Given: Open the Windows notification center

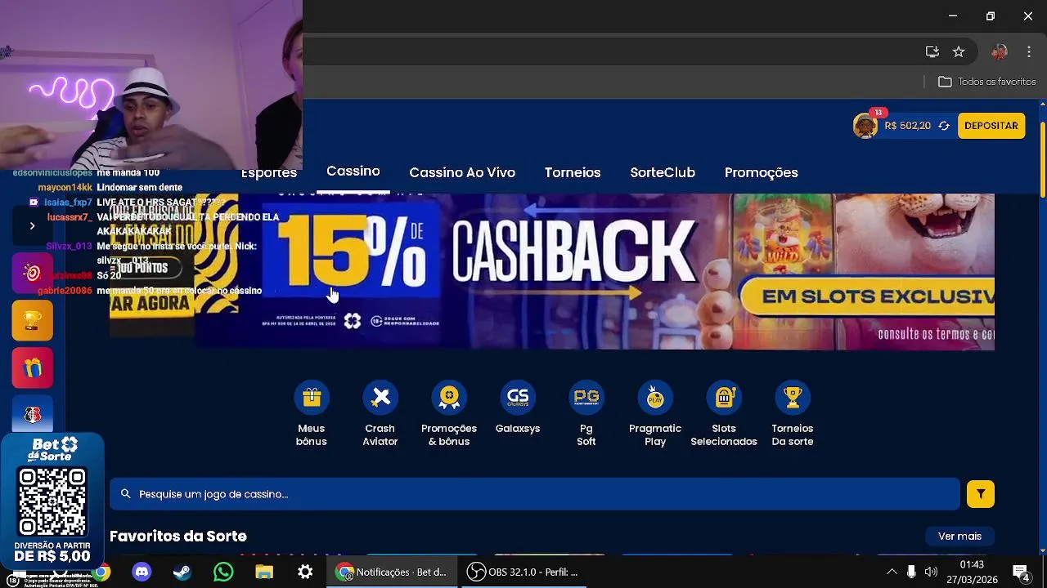Looking at the screenshot, I should 1022,572.
